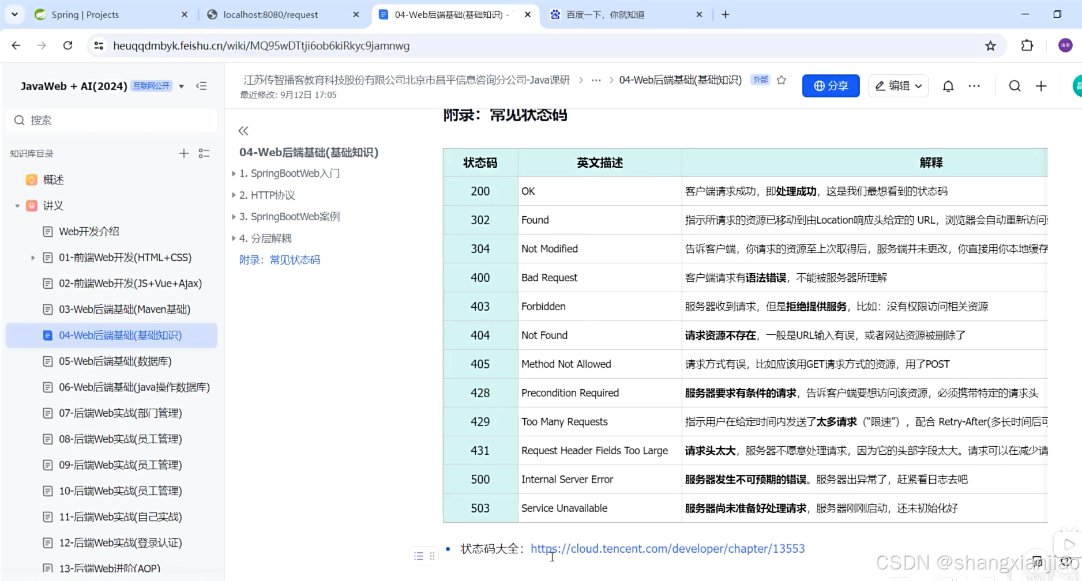Viewport: 1082px width, 581px height.
Task: Open the JavaWeb + AI(2024) workspace dropdown
Action: click(x=181, y=86)
